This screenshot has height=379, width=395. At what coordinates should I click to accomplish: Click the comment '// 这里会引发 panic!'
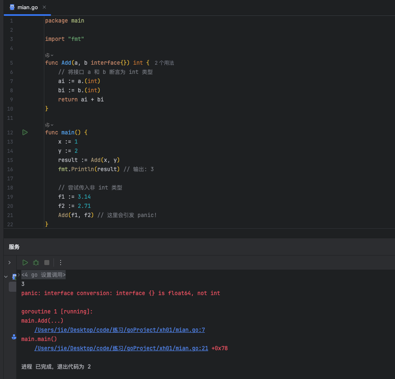[127, 215]
